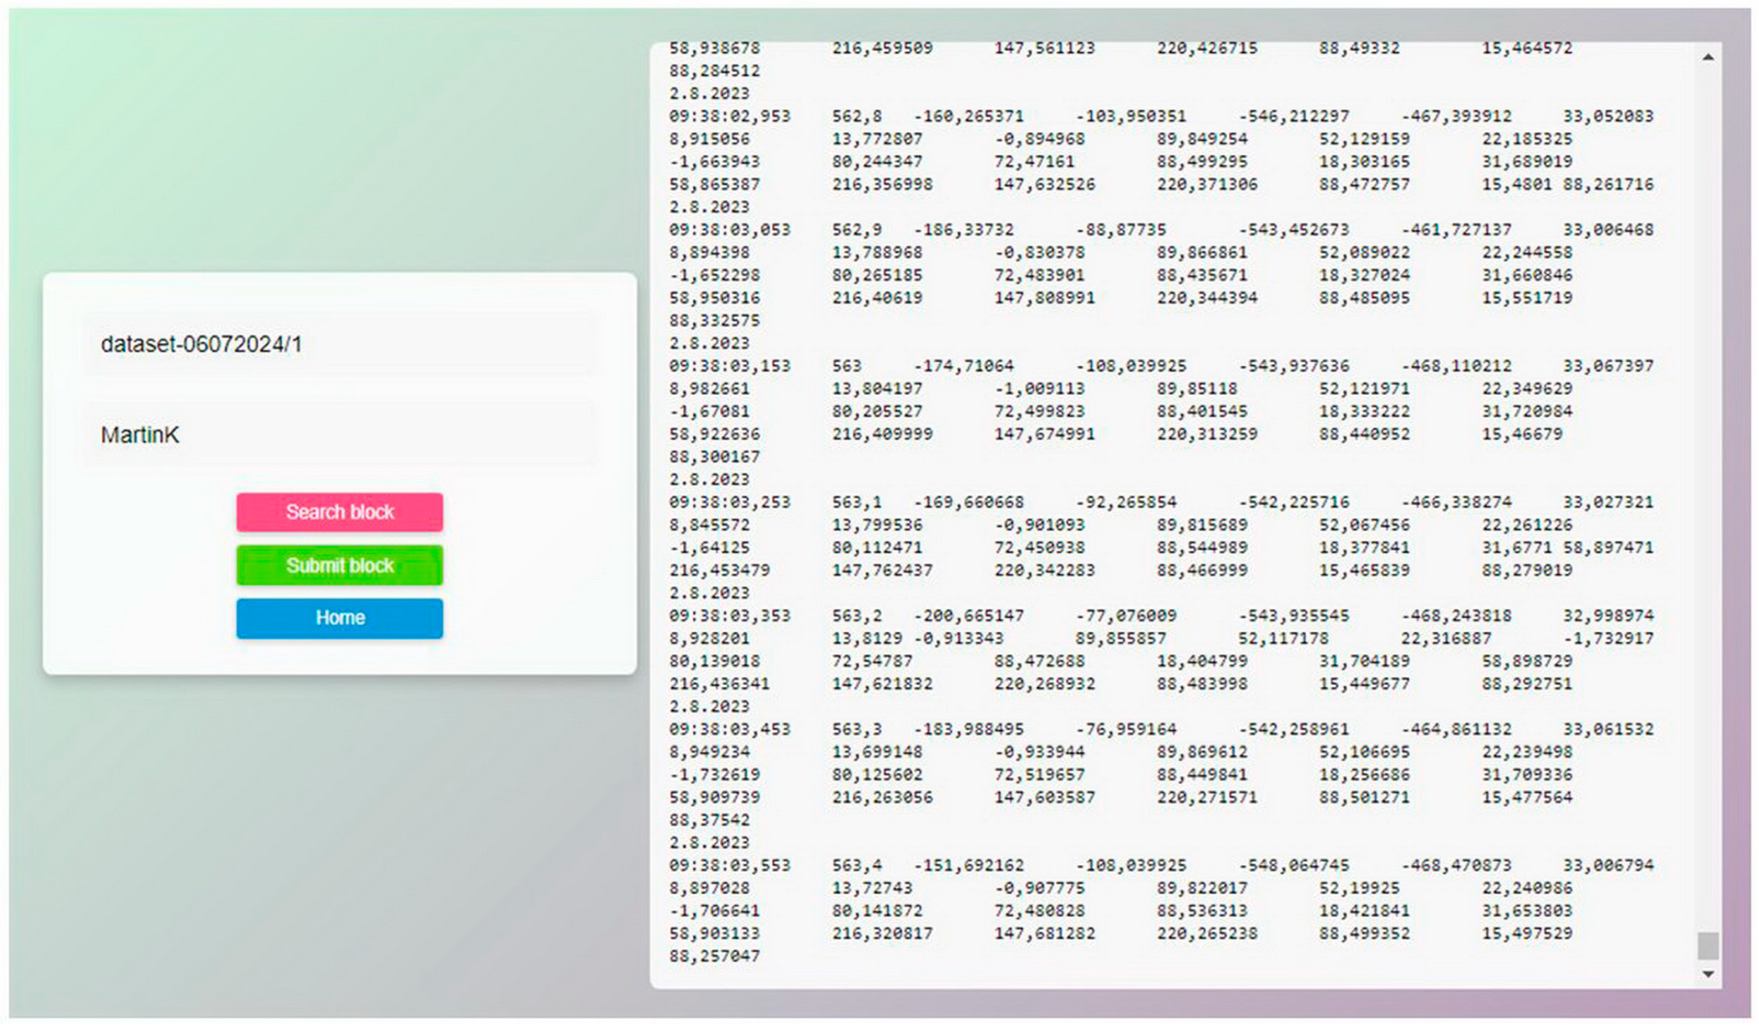Select timestamp 09:38:03,253
This screenshot has height=1027, width=1759.
pyautogui.click(x=729, y=502)
